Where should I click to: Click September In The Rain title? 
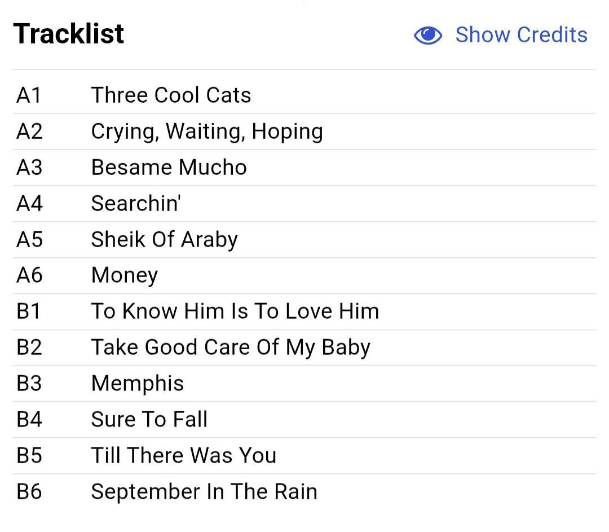204,492
